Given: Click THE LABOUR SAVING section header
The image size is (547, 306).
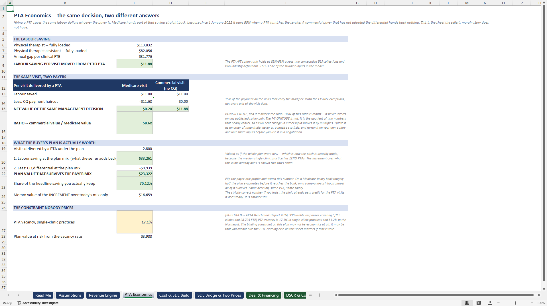Looking at the screenshot, I should click(x=180, y=39).
